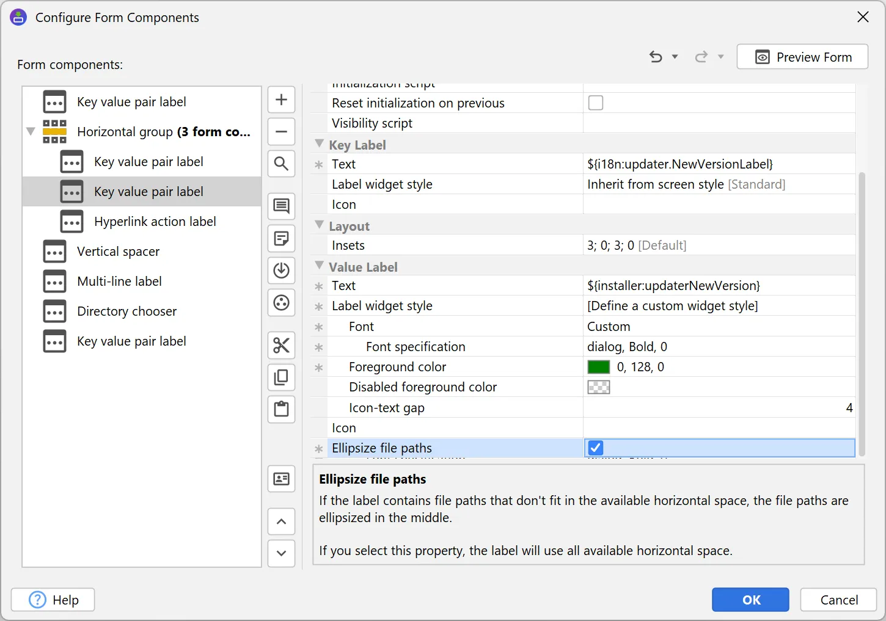Click the Icon value cell under Key Label
This screenshot has width=886, height=621.
point(719,205)
